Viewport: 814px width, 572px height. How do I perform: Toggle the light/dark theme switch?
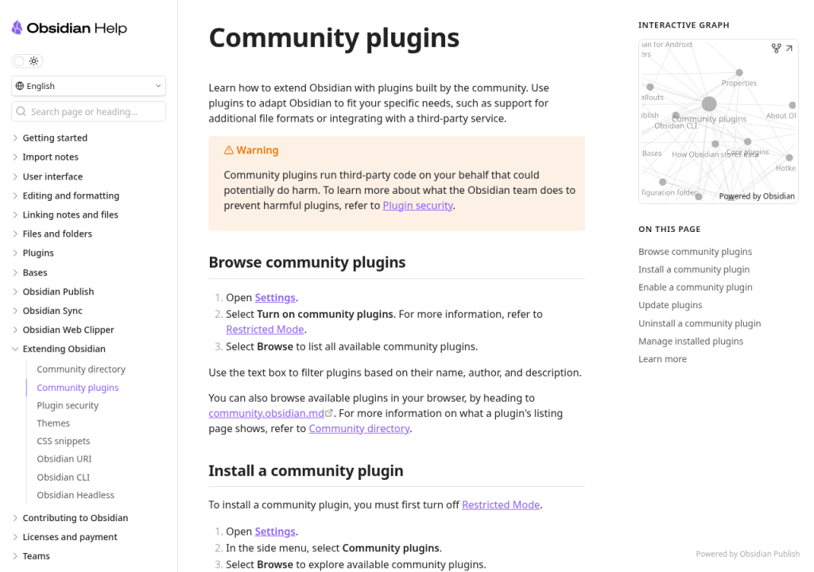(27, 61)
